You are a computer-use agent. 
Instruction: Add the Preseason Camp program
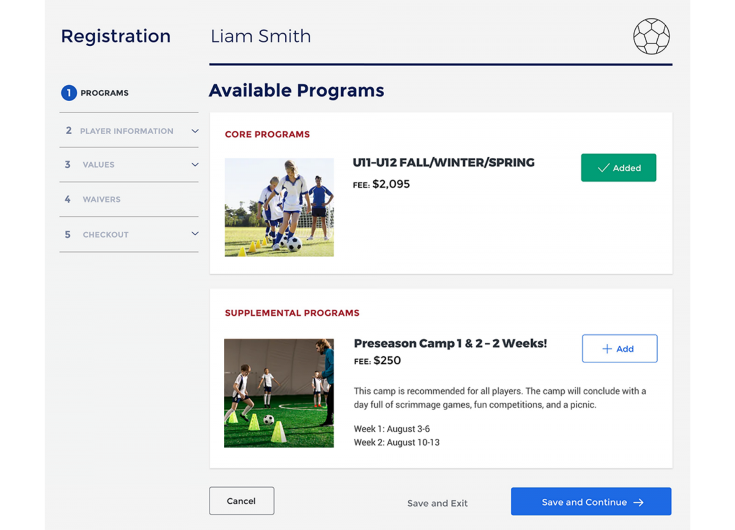pos(619,349)
